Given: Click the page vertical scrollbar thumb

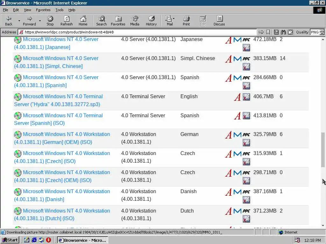Looking at the screenshot, I should coord(323,150).
